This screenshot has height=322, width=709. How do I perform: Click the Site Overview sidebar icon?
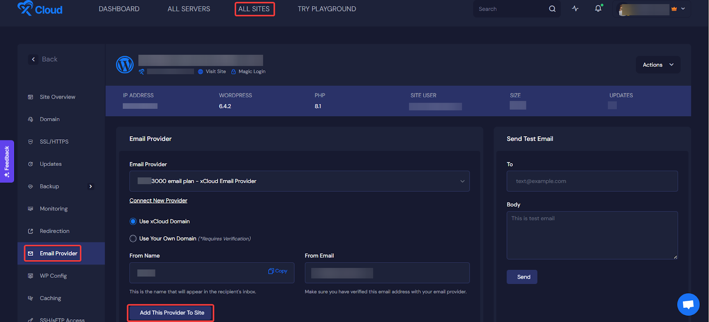tap(31, 97)
